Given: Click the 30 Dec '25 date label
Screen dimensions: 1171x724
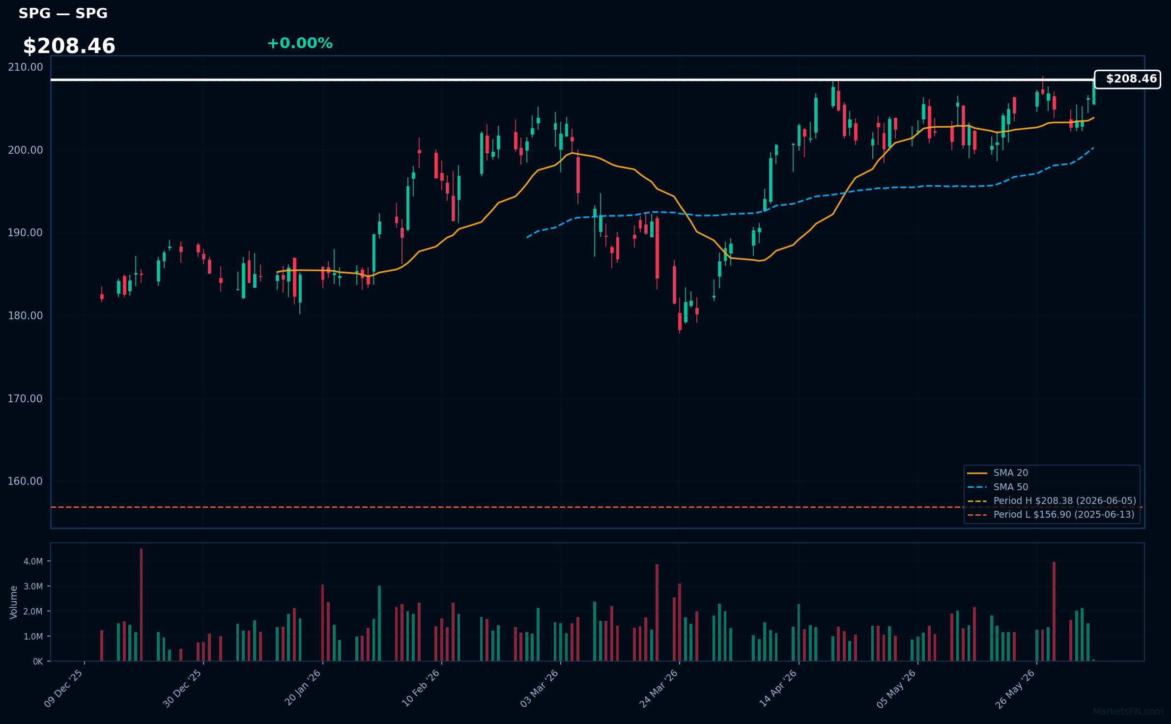Looking at the screenshot, I should [x=183, y=688].
